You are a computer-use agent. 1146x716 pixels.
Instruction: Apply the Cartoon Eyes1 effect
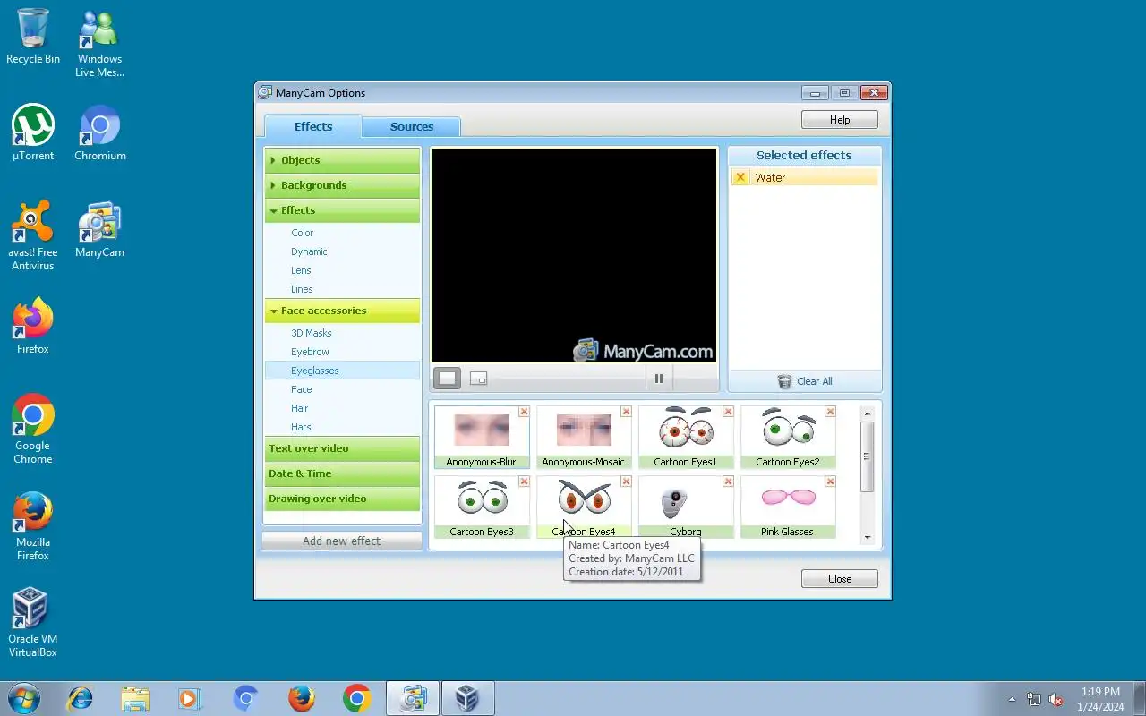click(686, 437)
